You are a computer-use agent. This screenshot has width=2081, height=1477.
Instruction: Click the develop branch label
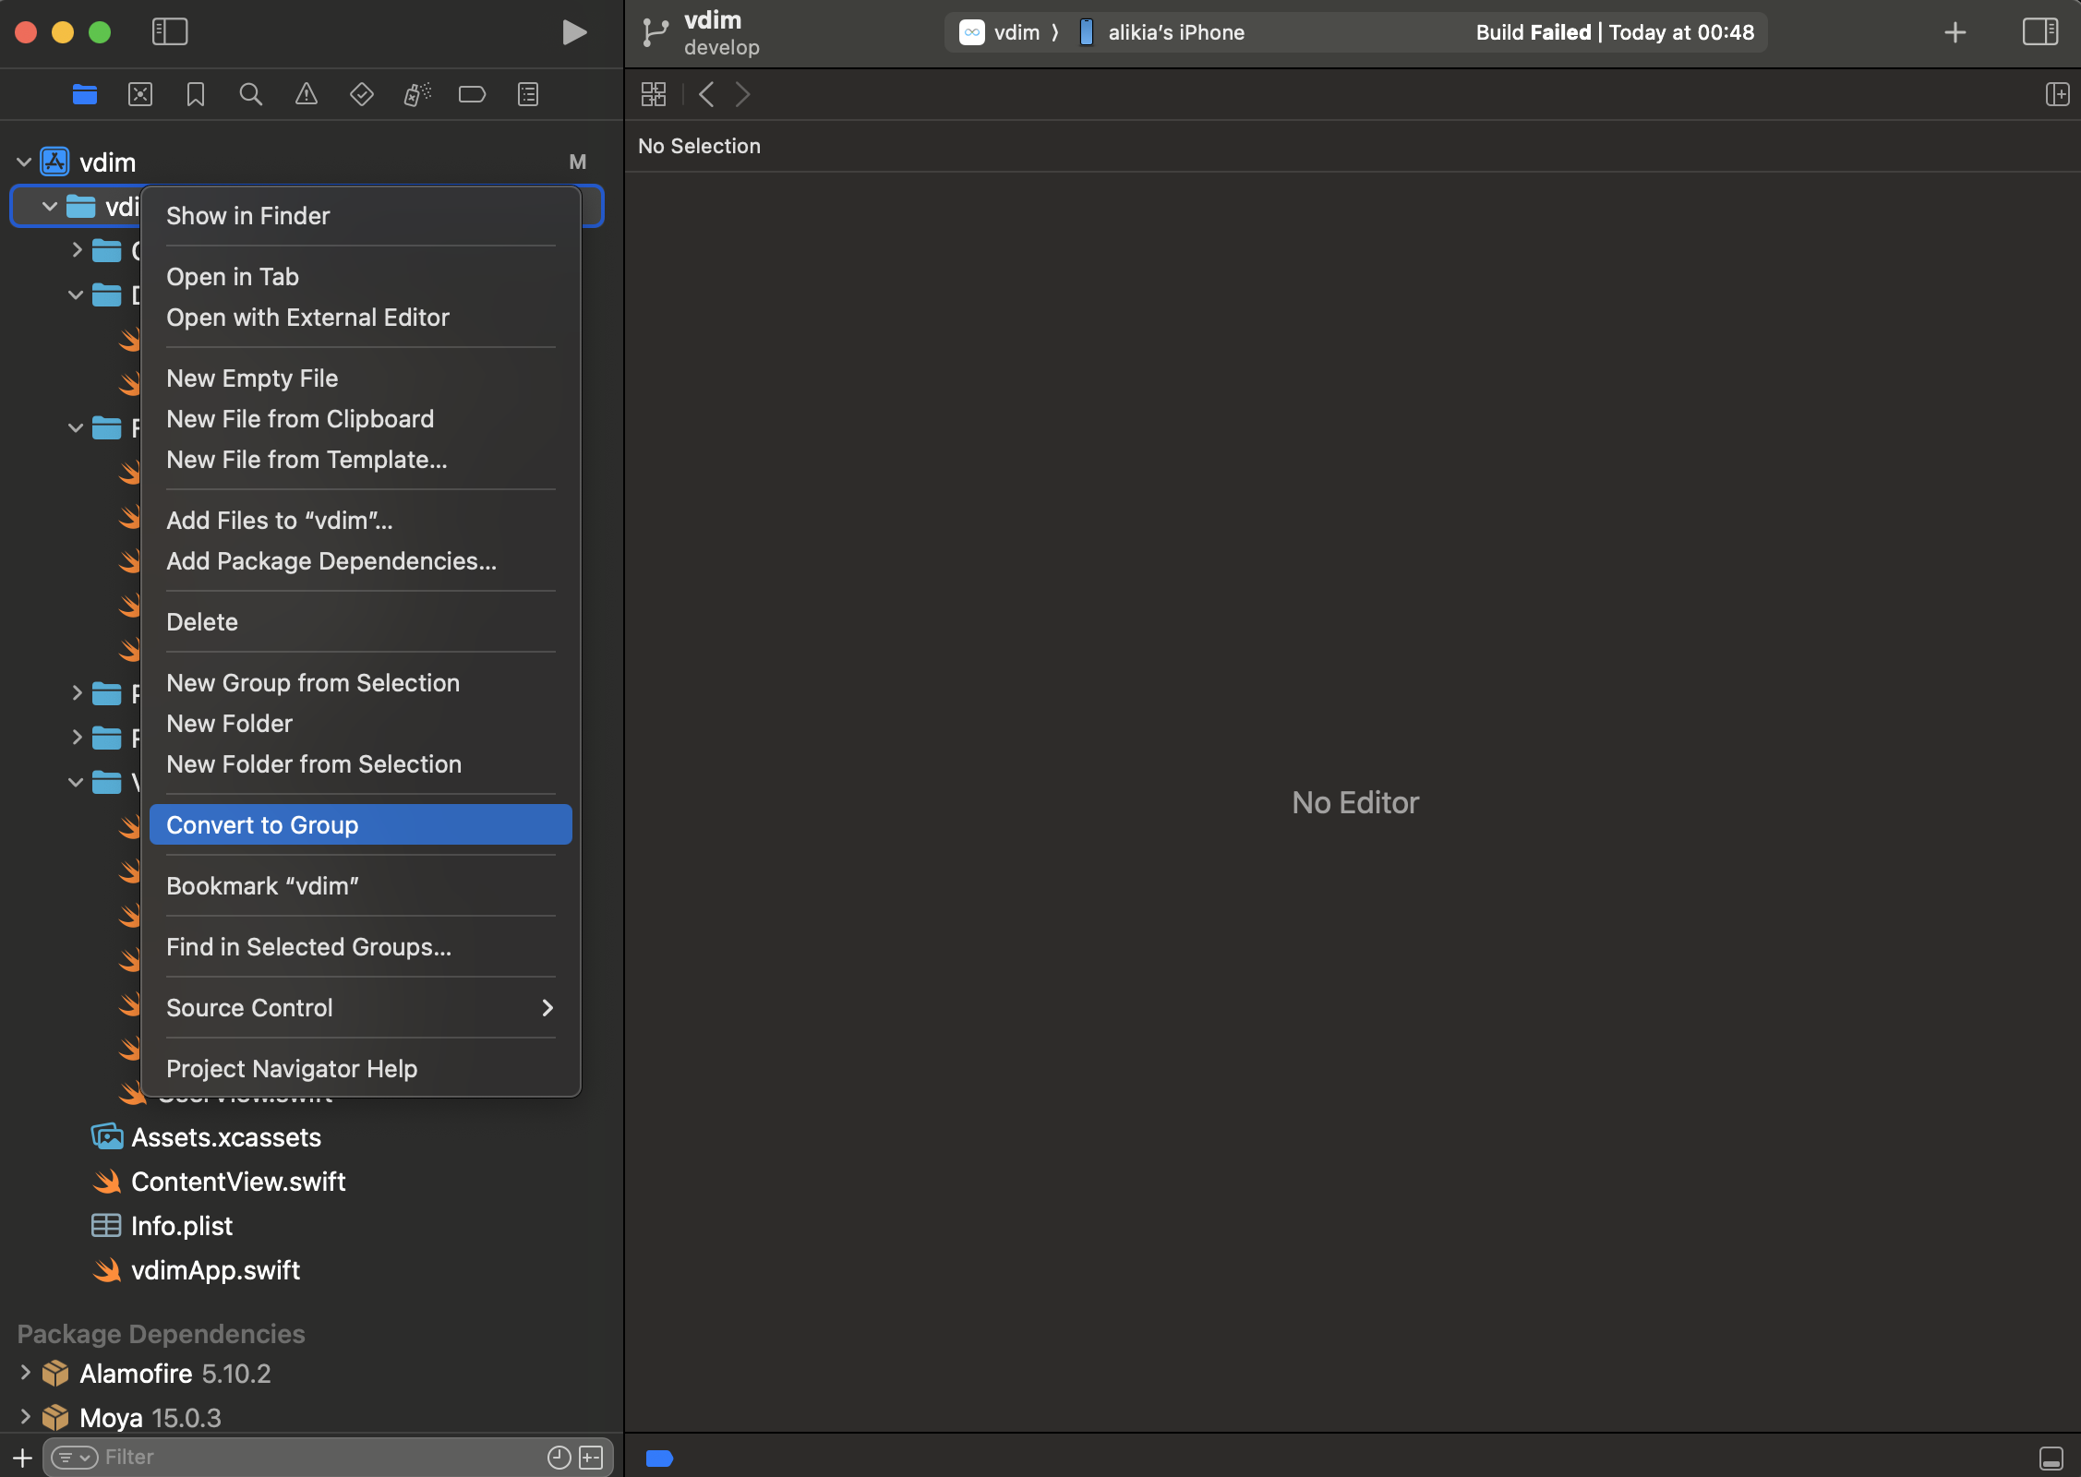click(x=722, y=47)
